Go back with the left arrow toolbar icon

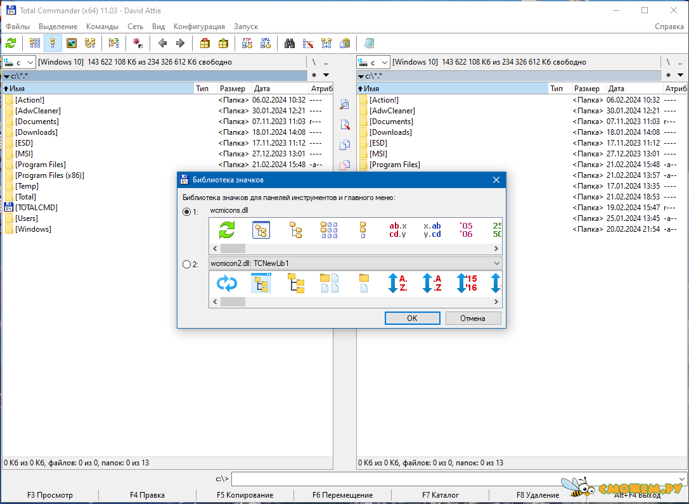(x=162, y=43)
